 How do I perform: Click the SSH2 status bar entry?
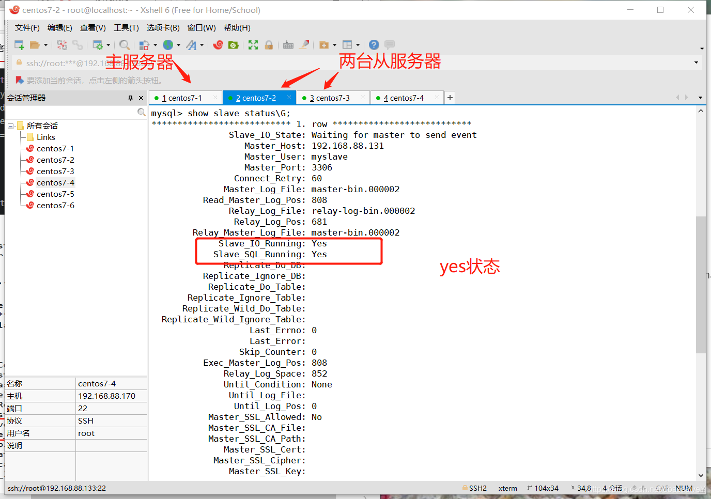tap(474, 488)
